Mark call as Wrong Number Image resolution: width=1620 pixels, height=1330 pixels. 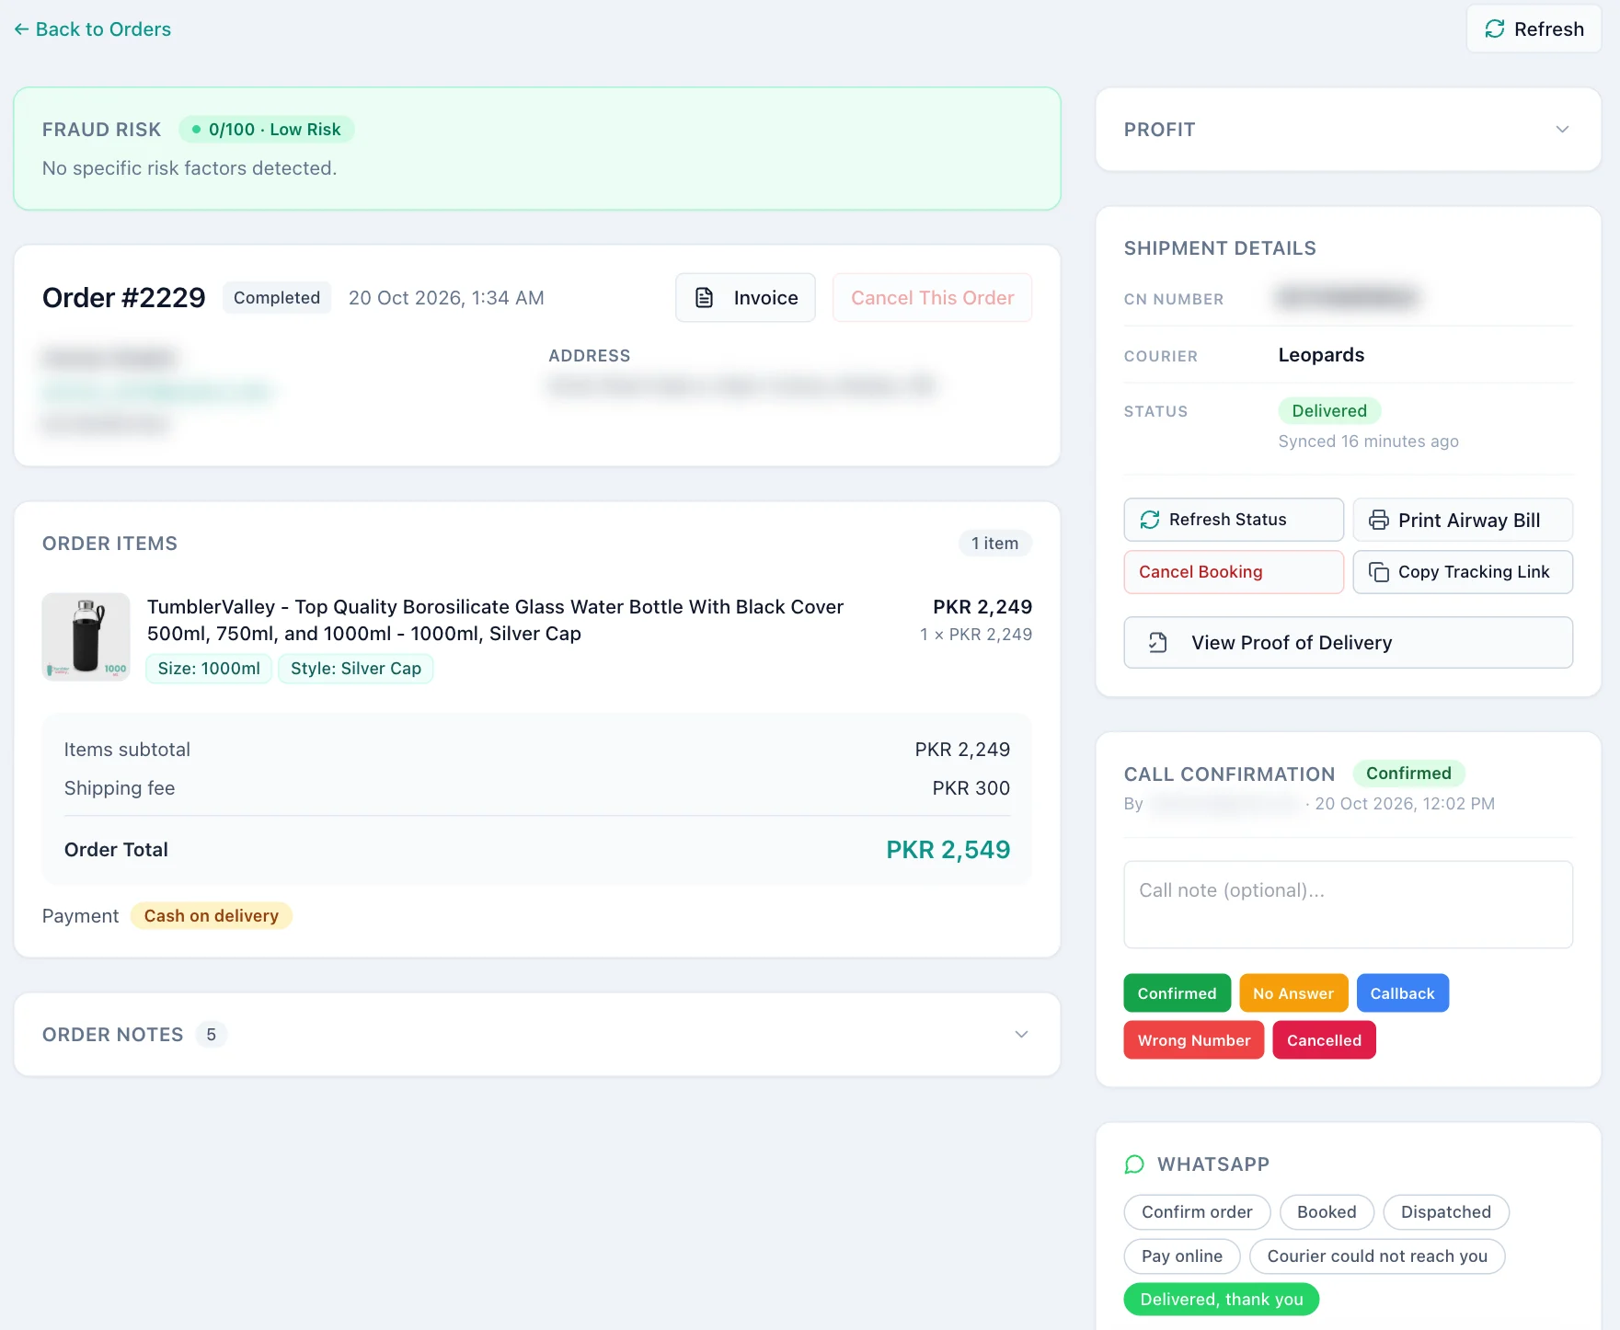(x=1193, y=1040)
